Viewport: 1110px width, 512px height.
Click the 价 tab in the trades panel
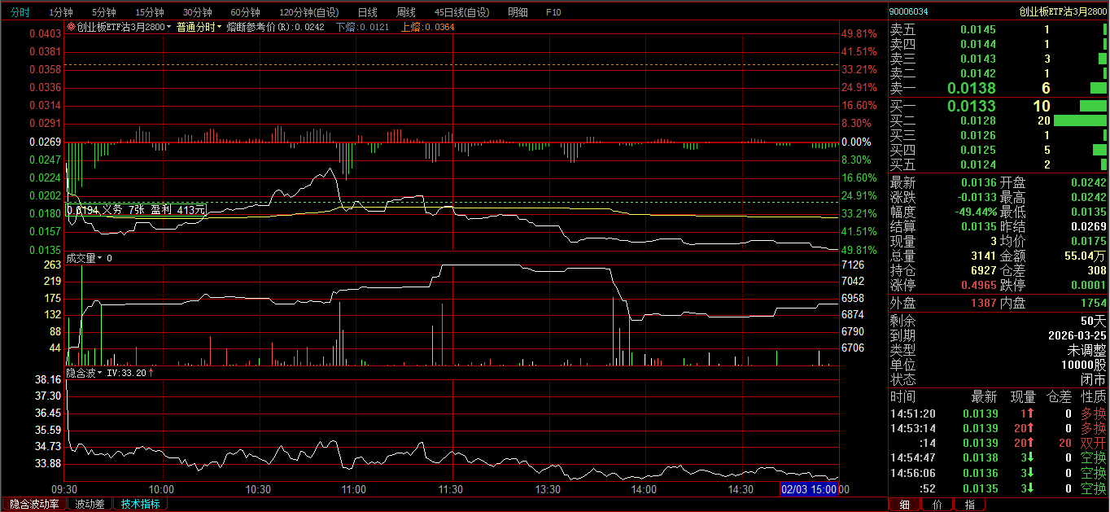(x=937, y=505)
